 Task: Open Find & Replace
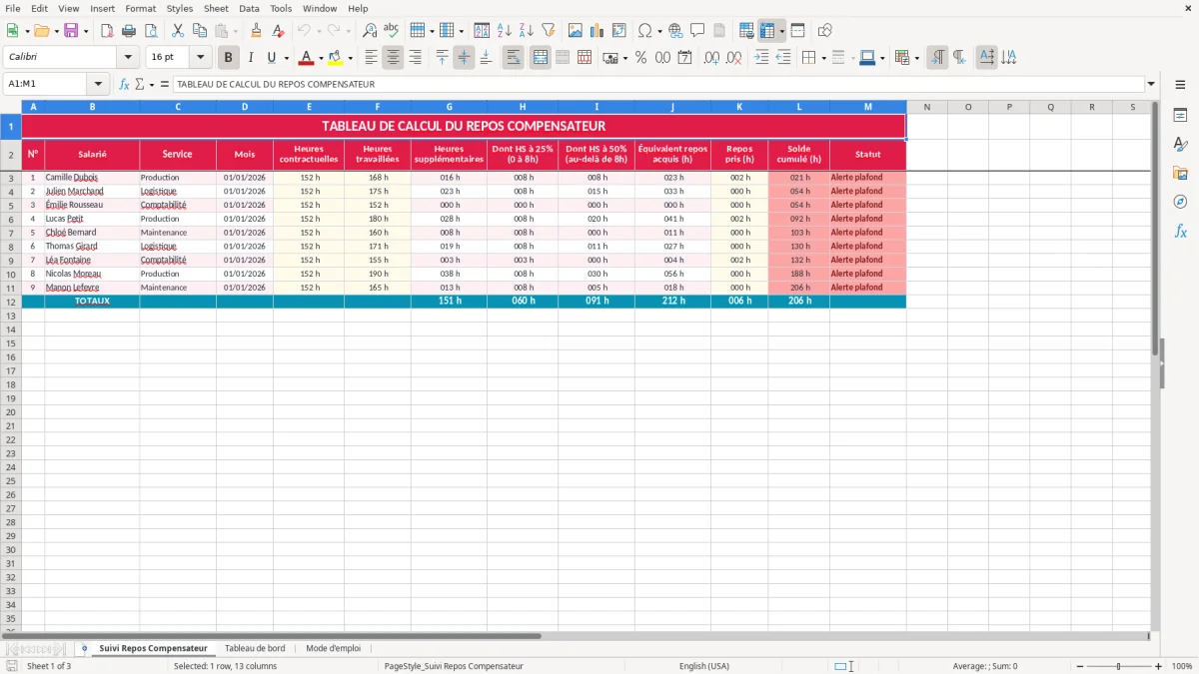tap(370, 31)
